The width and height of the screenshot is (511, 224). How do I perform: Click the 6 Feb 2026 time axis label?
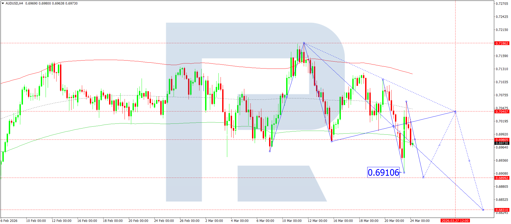9,221
